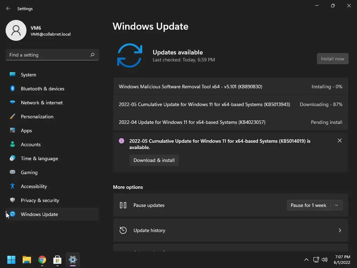This screenshot has width=357, height=268.
Task: Click the purple info icon beside KB5014019
Action: tap(122, 141)
